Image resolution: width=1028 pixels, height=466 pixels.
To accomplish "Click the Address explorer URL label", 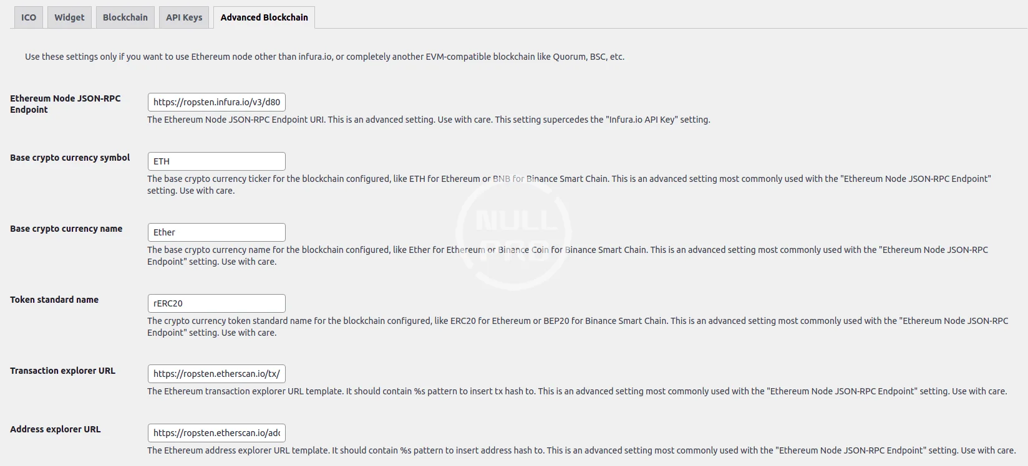I will pyautogui.click(x=55, y=429).
